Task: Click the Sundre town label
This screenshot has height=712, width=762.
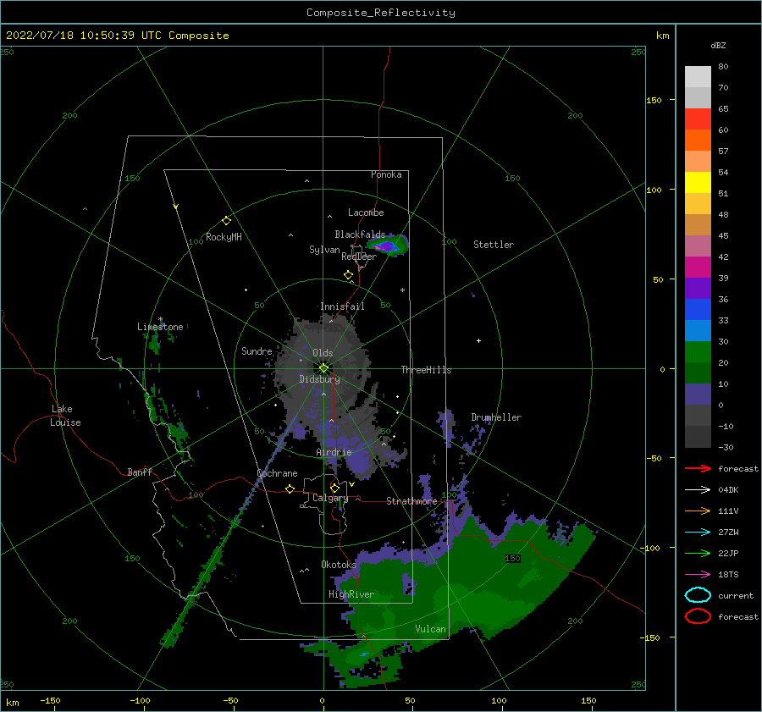Action: tap(257, 350)
